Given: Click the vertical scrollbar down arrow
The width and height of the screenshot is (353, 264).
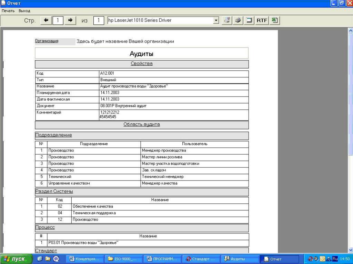Looking at the screenshot, I should [351, 250].
